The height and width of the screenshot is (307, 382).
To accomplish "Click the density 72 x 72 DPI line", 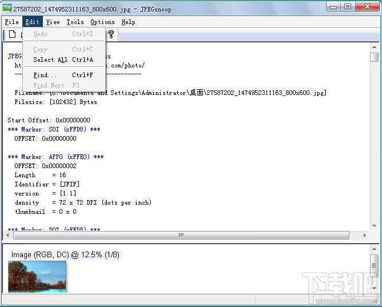I will pos(83,202).
